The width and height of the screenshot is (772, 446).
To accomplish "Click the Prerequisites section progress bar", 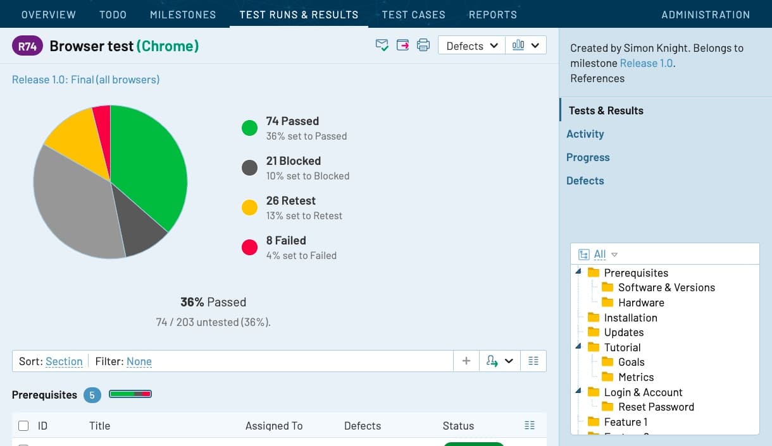I will (x=130, y=395).
